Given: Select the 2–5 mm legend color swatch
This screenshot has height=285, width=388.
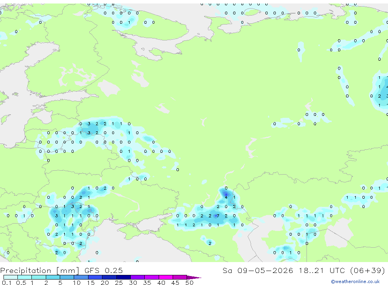Looking at the screenshot, I should coord(53,277).
